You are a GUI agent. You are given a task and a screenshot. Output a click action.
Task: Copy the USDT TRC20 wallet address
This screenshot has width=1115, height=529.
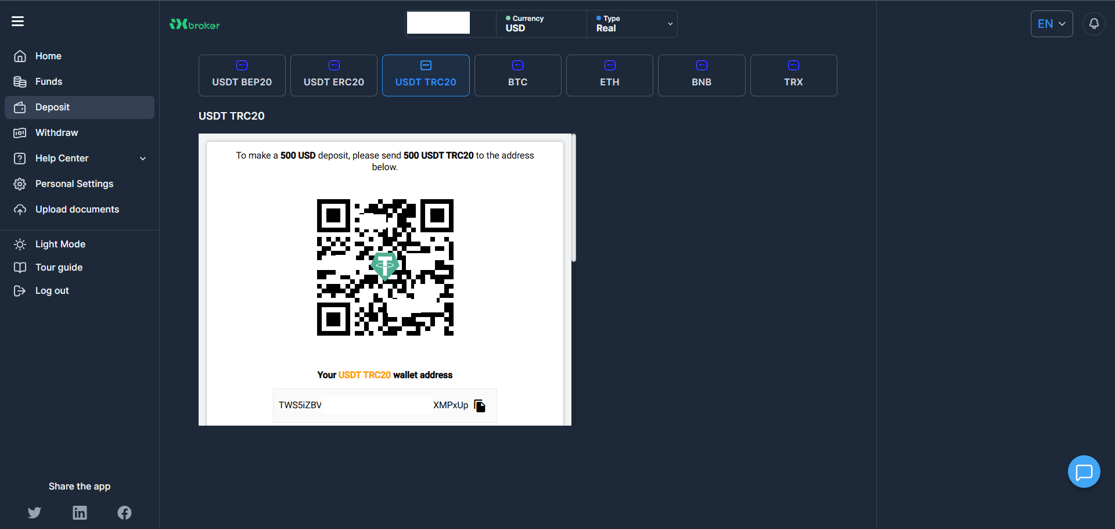480,405
